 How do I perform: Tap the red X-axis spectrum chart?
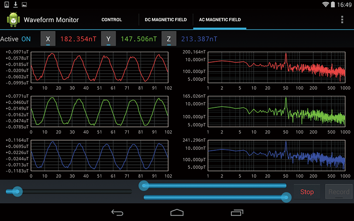pyautogui.click(x=277, y=67)
